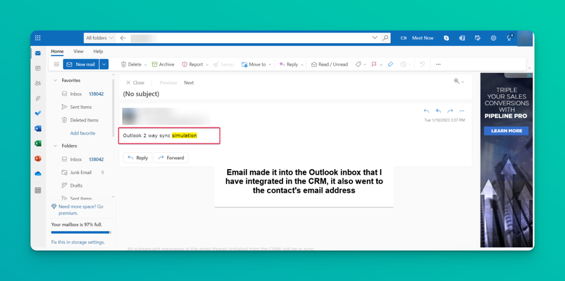Switch to the Home tab
The image size is (565, 281).
coord(57,52)
